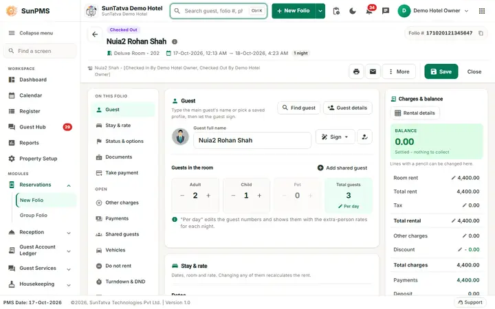
Task: Click the Support button
Action: pos(470,302)
